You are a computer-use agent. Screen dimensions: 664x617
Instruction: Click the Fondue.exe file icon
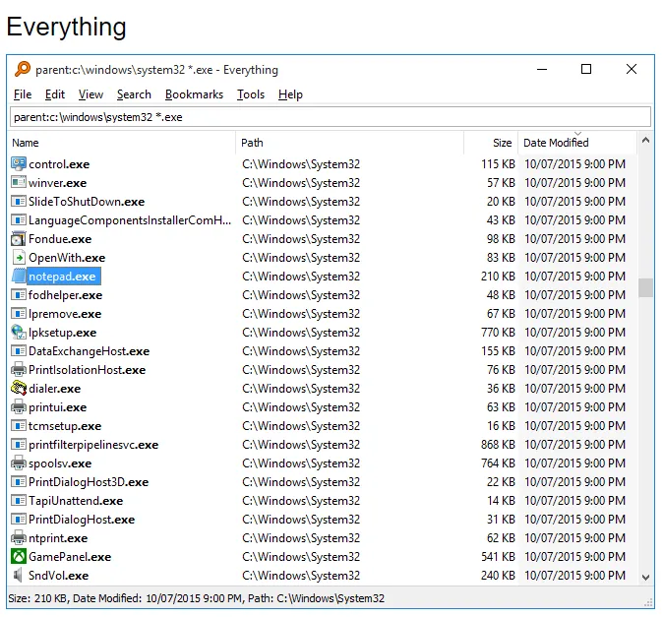tap(19, 239)
